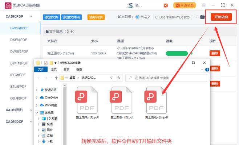Screen dimensions: 239x145
Task: Click the 优速CAD转换器 app logo icon
Action: coord(8,6)
